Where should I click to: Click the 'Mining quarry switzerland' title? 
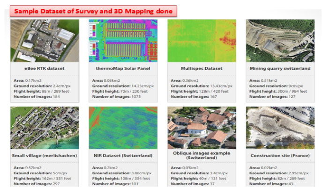pyautogui.click(x=280, y=68)
